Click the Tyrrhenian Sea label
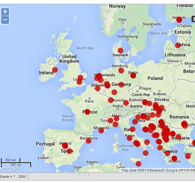 [x=125, y=148]
